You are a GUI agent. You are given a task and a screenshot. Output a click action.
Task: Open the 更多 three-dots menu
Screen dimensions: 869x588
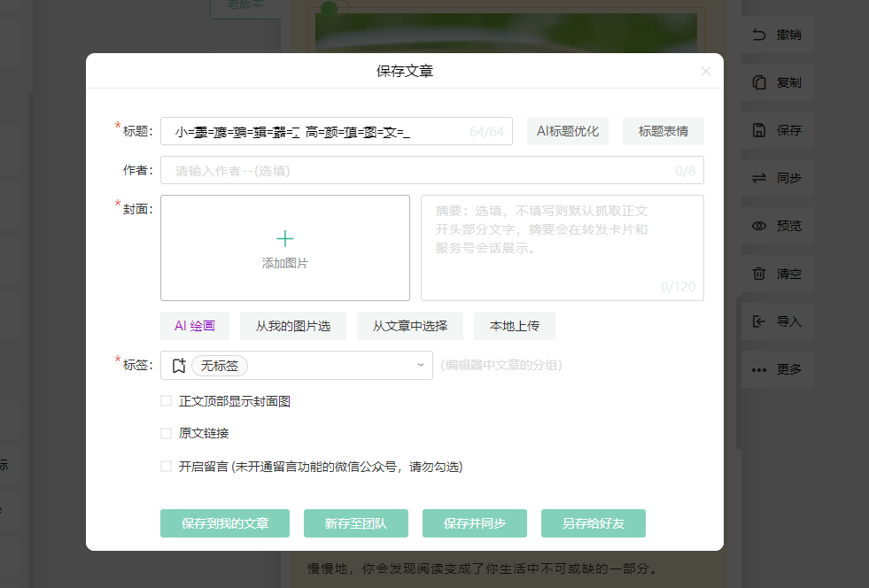point(758,369)
